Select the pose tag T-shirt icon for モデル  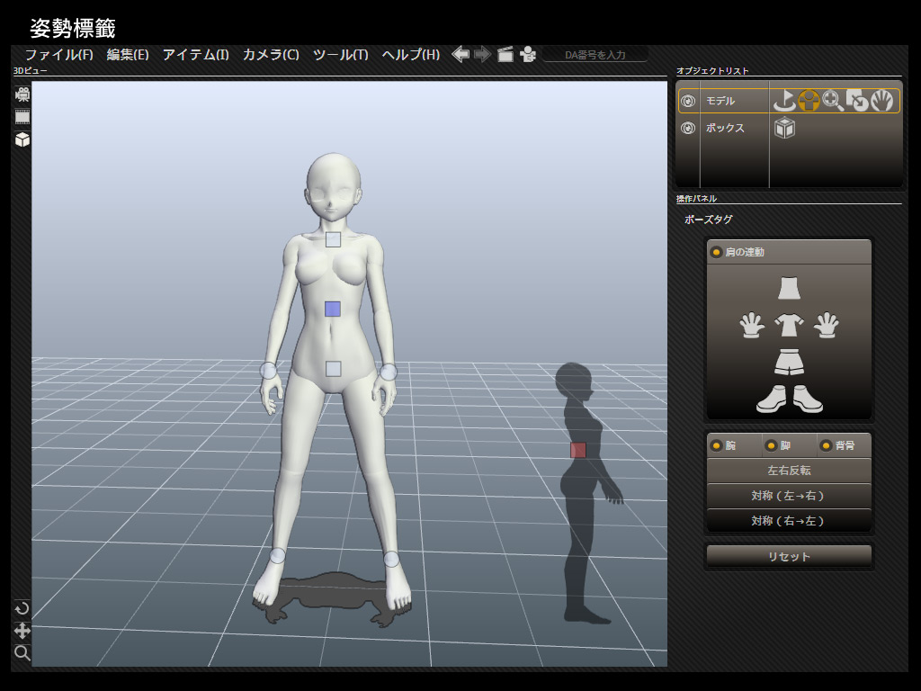(x=809, y=101)
